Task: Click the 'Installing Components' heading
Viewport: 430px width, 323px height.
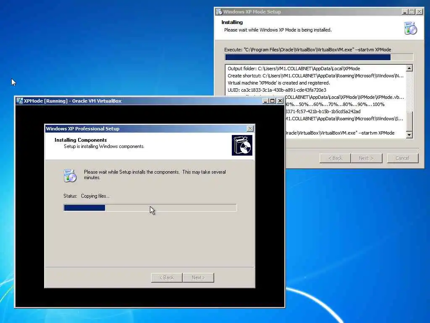Action: coord(81,140)
